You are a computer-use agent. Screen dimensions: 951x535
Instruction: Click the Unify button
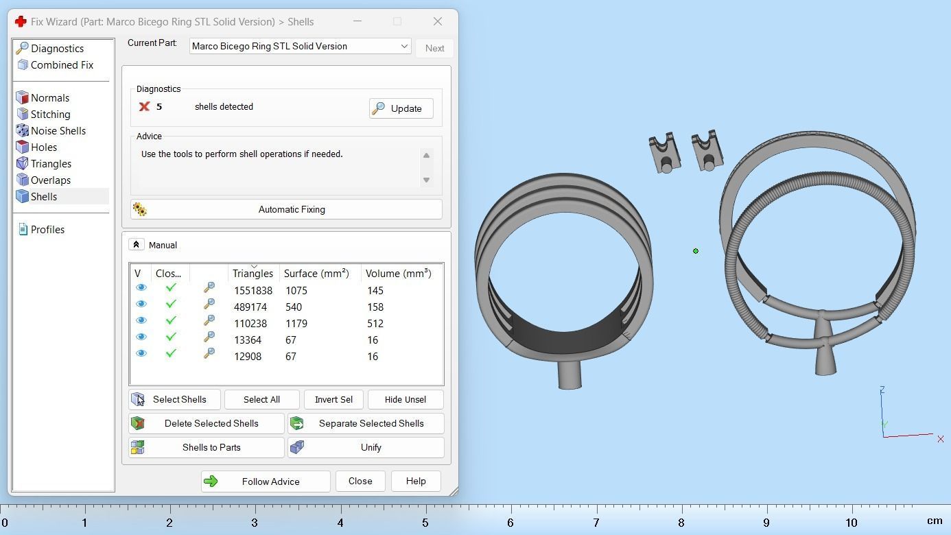pos(366,447)
